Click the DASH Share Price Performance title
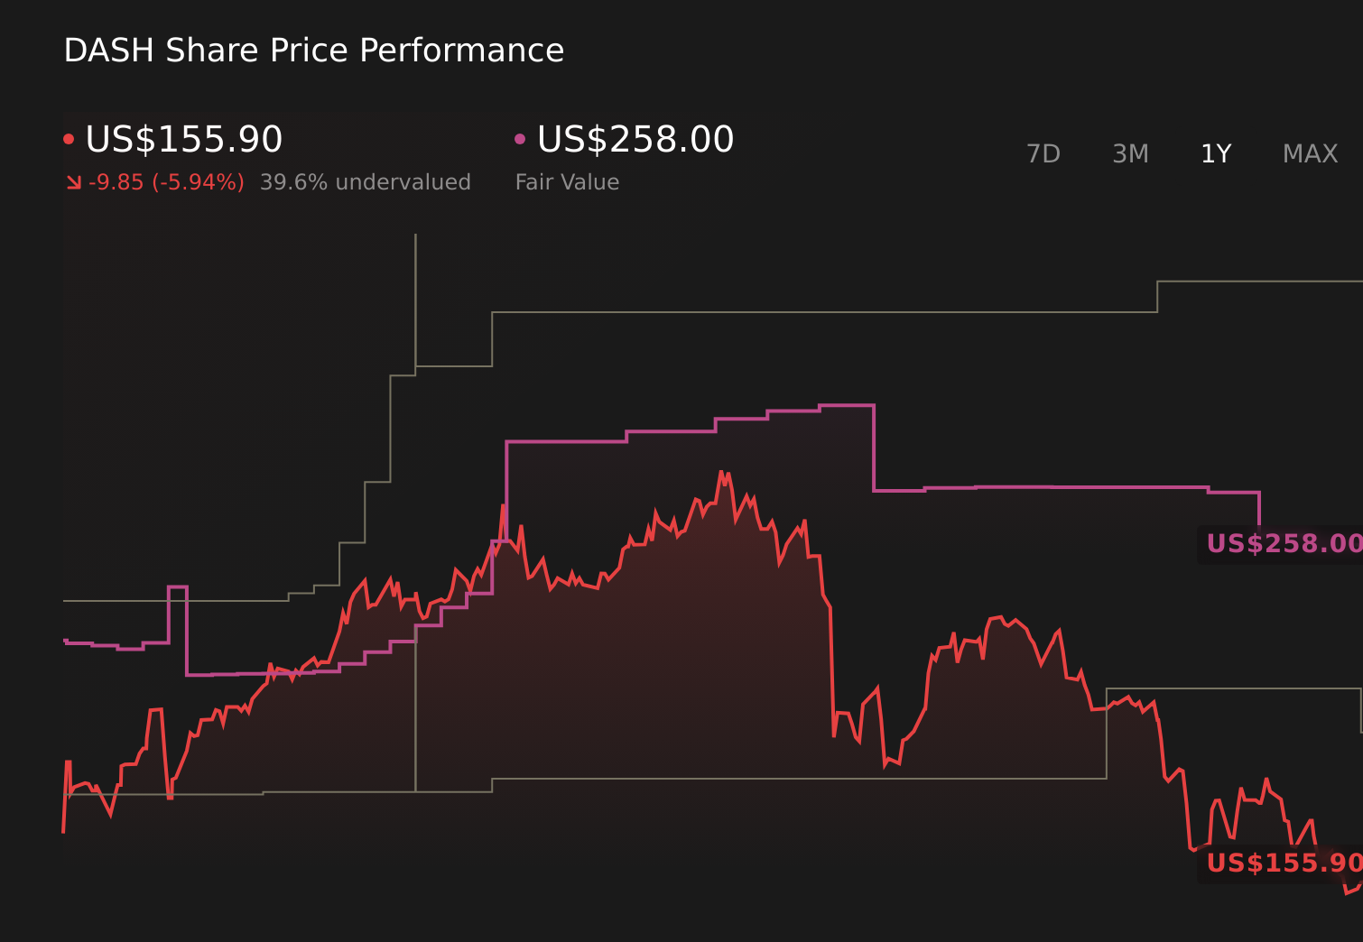The image size is (1363, 942). click(313, 51)
